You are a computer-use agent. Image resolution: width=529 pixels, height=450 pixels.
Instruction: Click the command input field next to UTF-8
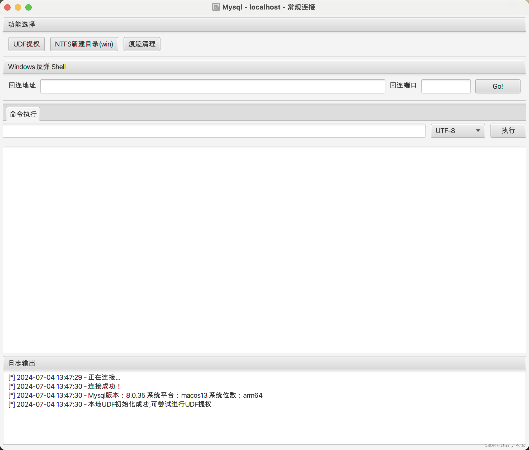[x=214, y=131]
